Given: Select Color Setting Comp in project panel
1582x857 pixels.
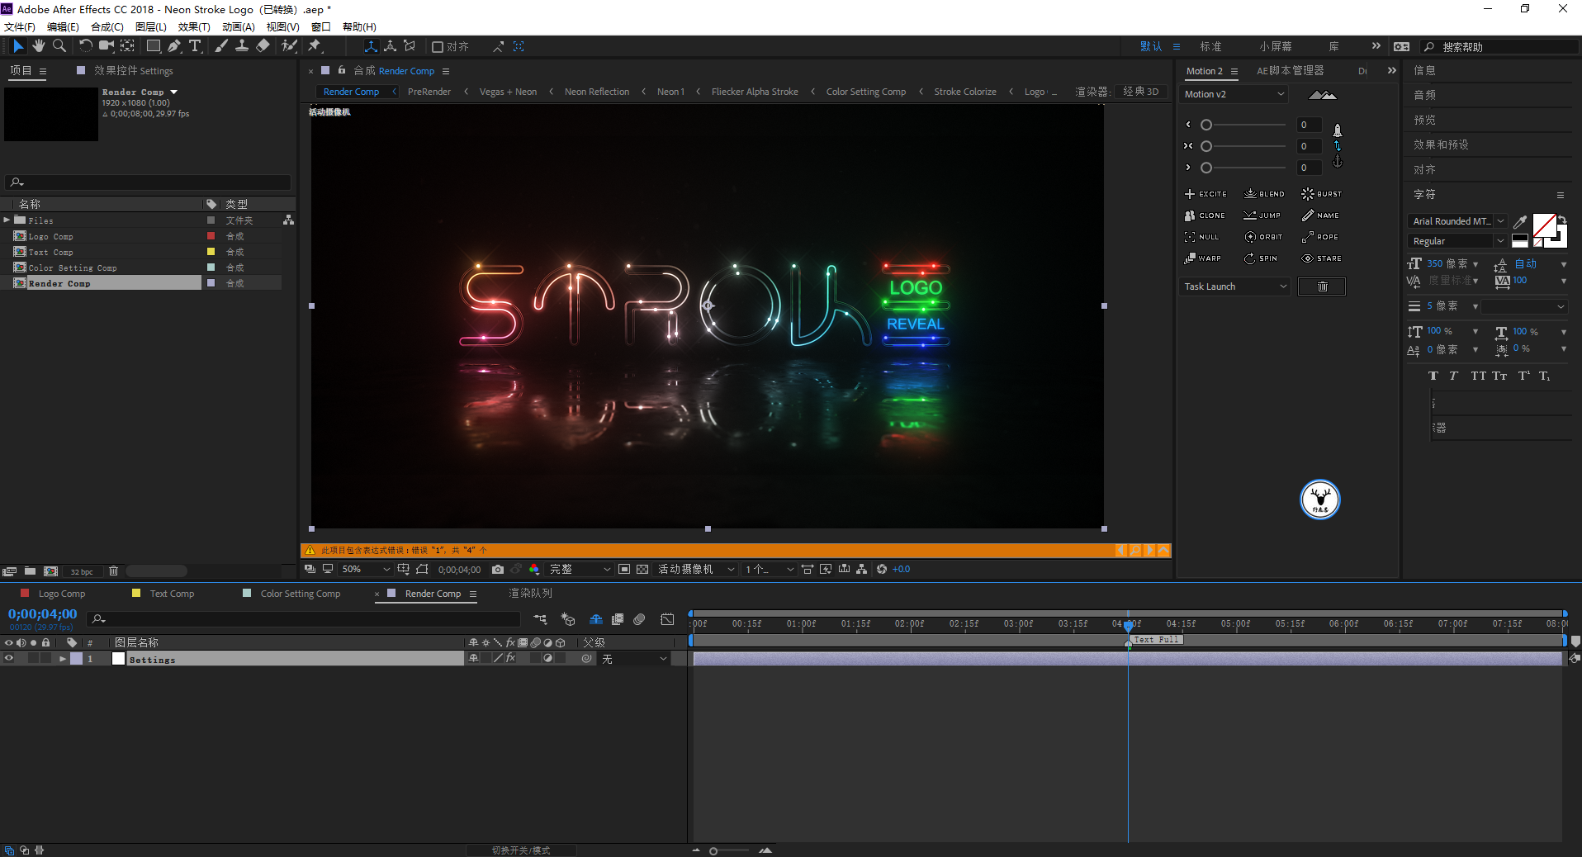Looking at the screenshot, I should 73,268.
